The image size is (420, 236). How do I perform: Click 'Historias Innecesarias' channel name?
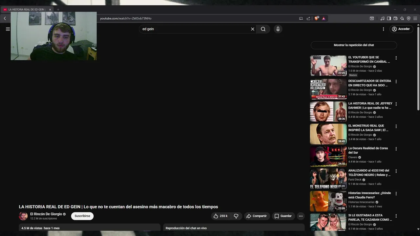361,202
